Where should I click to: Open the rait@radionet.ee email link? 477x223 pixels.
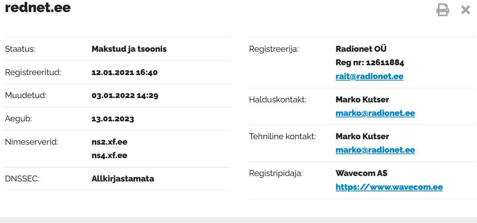point(369,77)
